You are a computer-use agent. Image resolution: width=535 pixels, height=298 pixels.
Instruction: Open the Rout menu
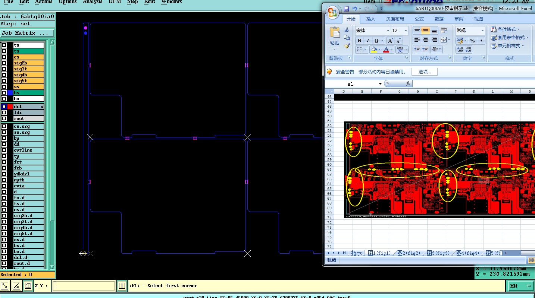(150, 2)
